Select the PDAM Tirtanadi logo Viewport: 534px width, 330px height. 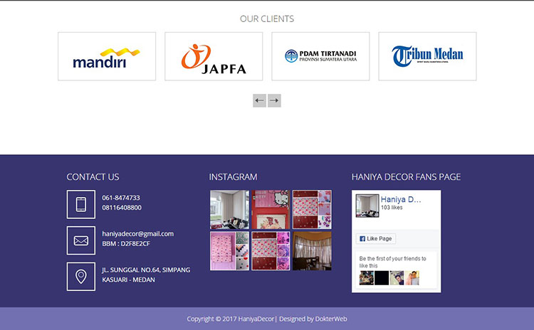click(x=320, y=56)
